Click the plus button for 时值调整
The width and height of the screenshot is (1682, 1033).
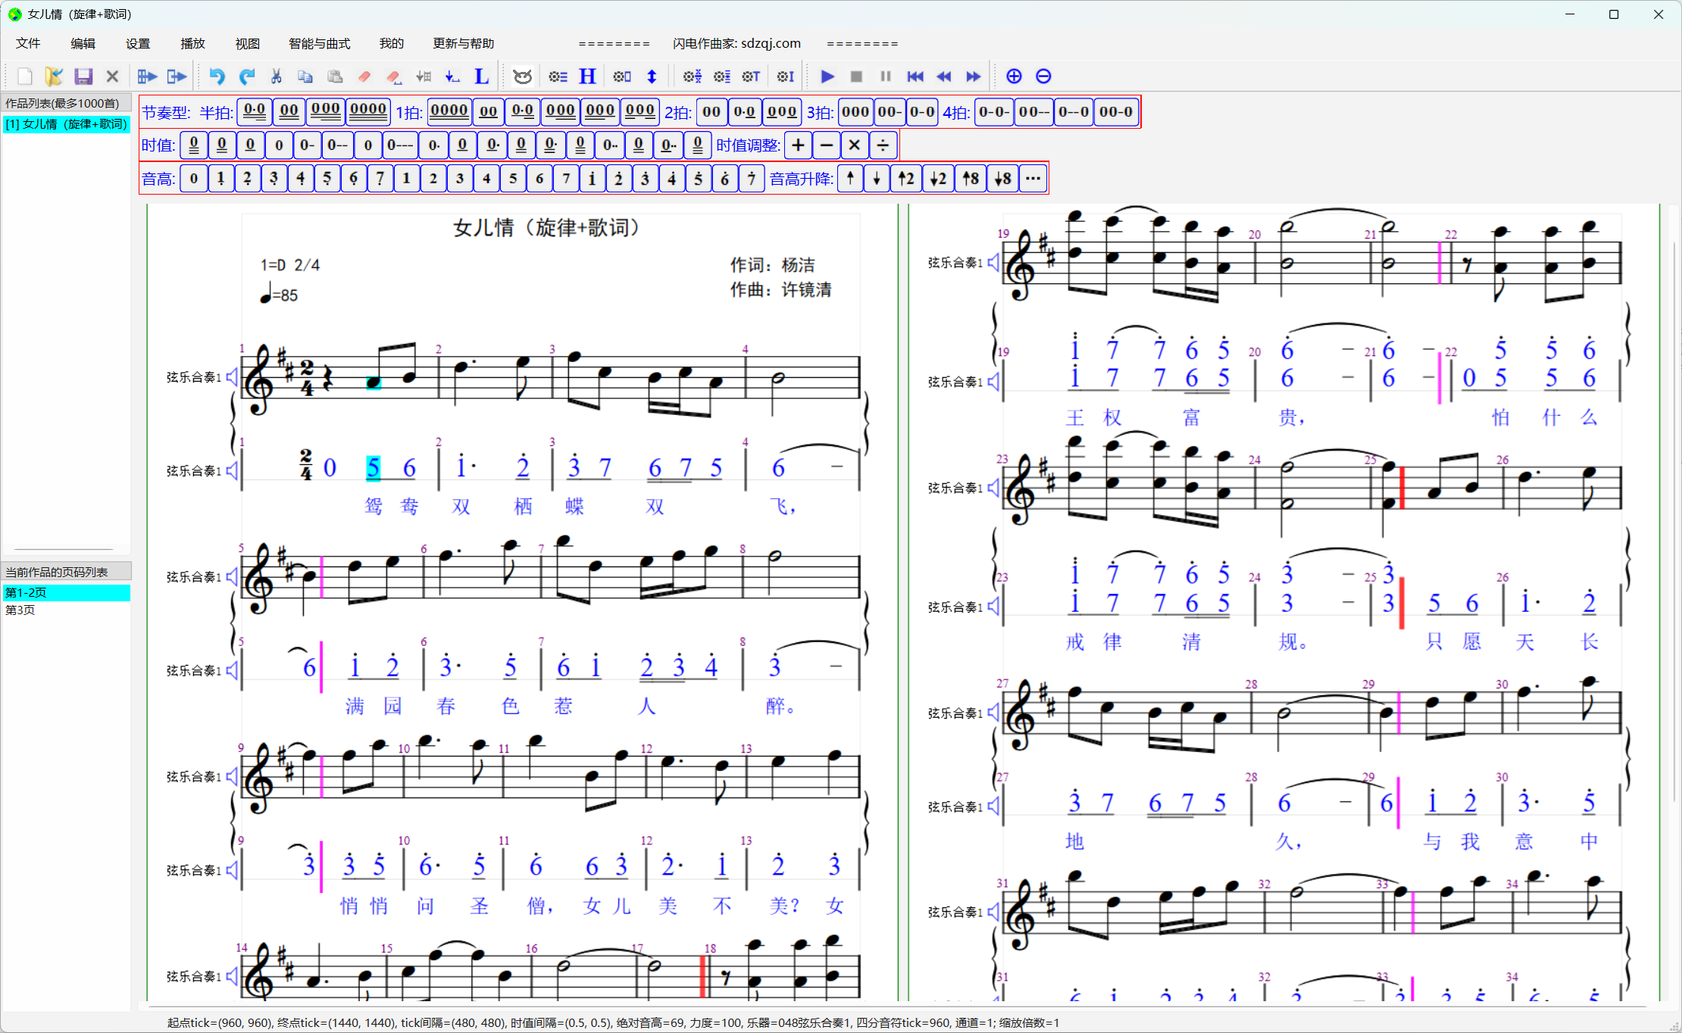point(798,145)
